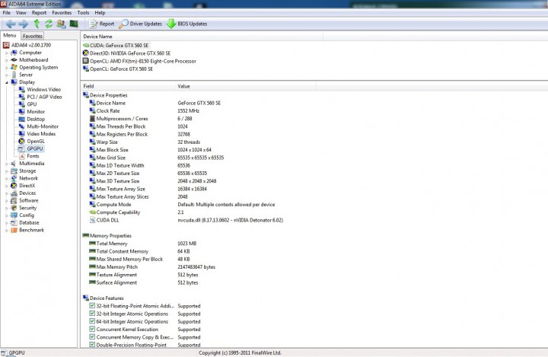Click the Benchmark category icon
This screenshot has height=357, width=548.
tap(14, 230)
